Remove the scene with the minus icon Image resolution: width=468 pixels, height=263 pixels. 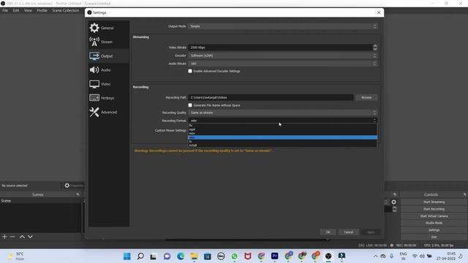coord(12,237)
